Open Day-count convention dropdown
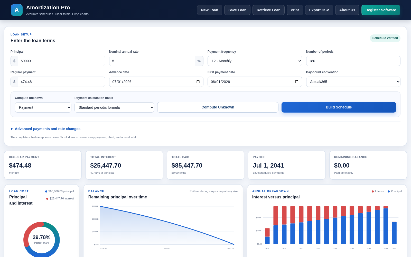This screenshot has height=257, width=411. tap(353, 82)
